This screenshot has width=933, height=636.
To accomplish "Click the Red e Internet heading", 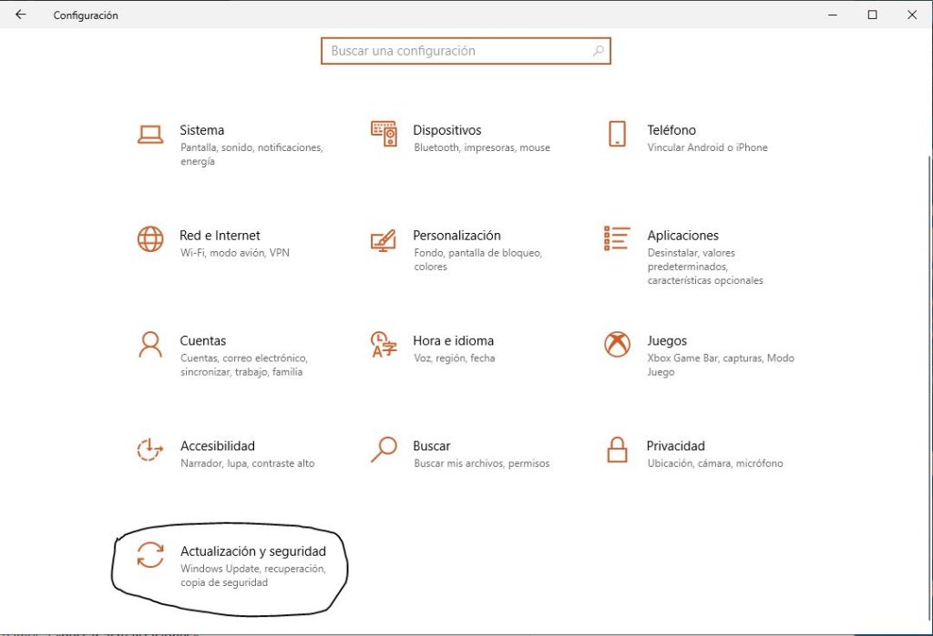I will pos(220,236).
